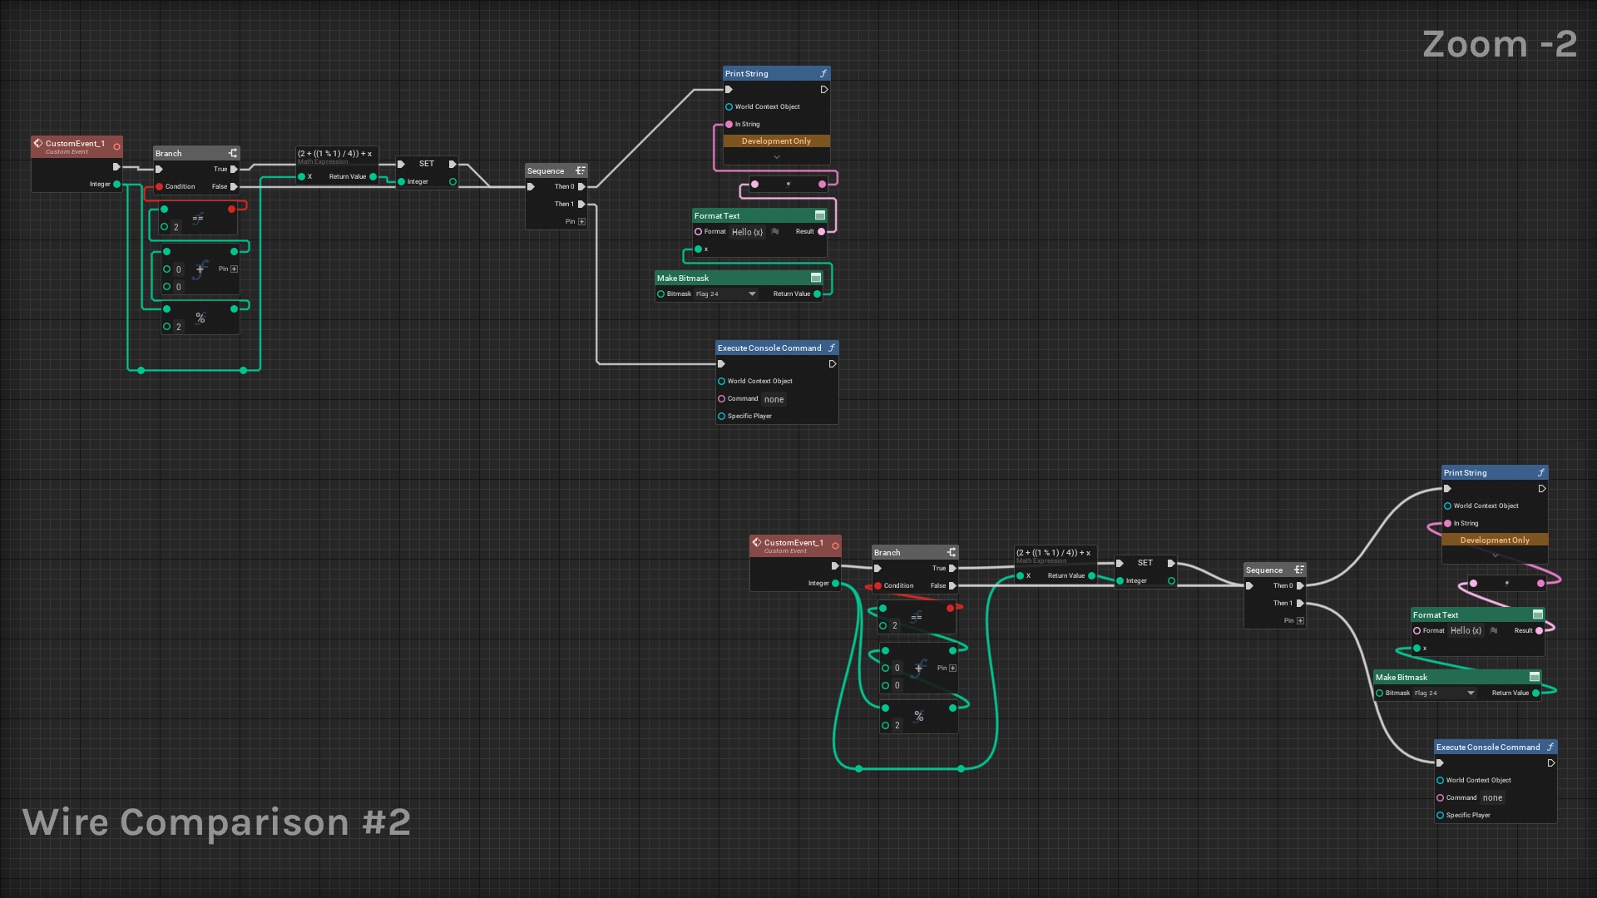Open the Flag 24 bitmask dropdown
This screenshot has height=898, width=1597.
click(752, 294)
